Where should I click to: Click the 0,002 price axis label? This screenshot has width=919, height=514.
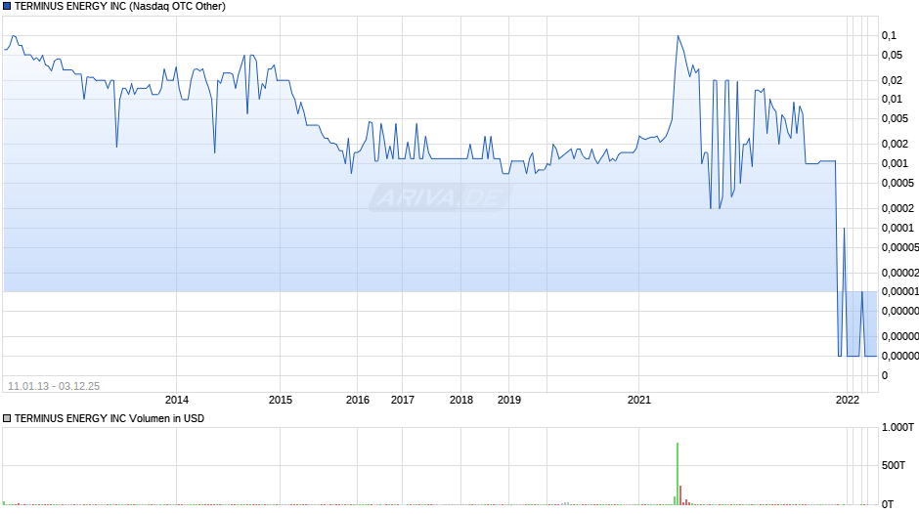[x=895, y=145]
